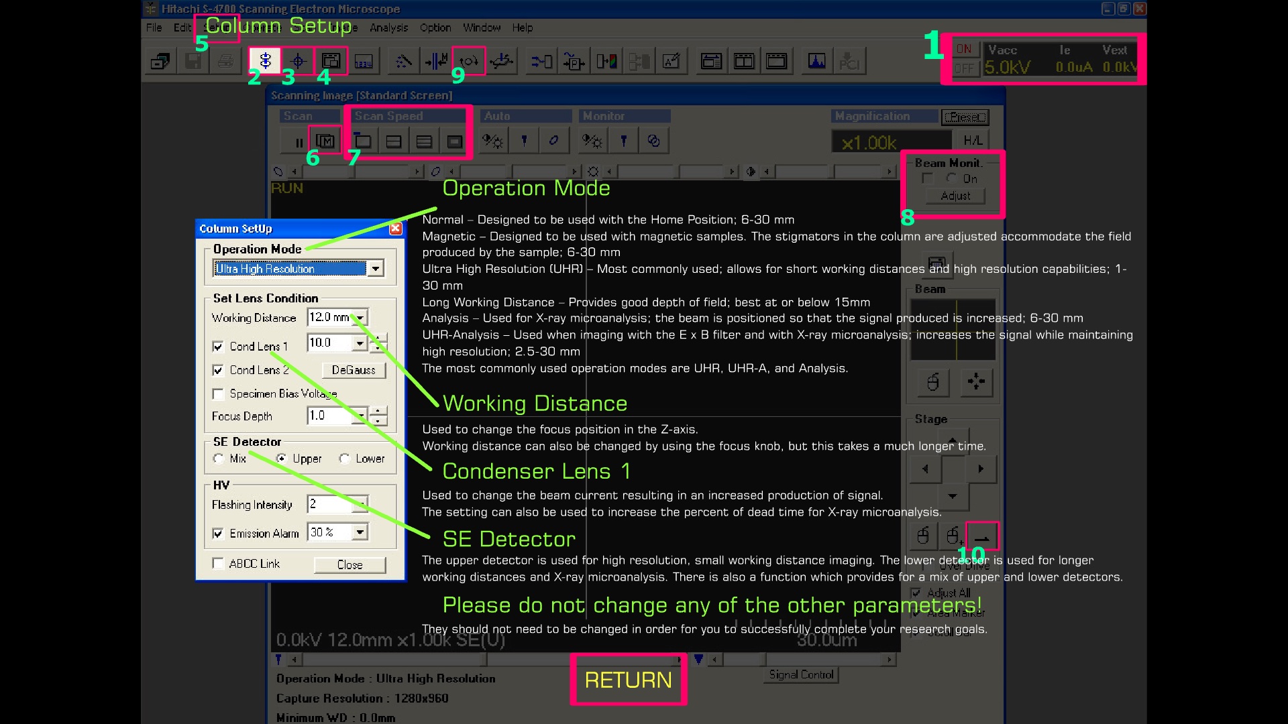Select the Mix SE Detector option
The height and width of the screenshot is (724, 1288).
(x=218, y=459)
